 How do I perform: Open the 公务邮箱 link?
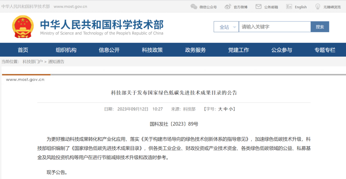271,7
